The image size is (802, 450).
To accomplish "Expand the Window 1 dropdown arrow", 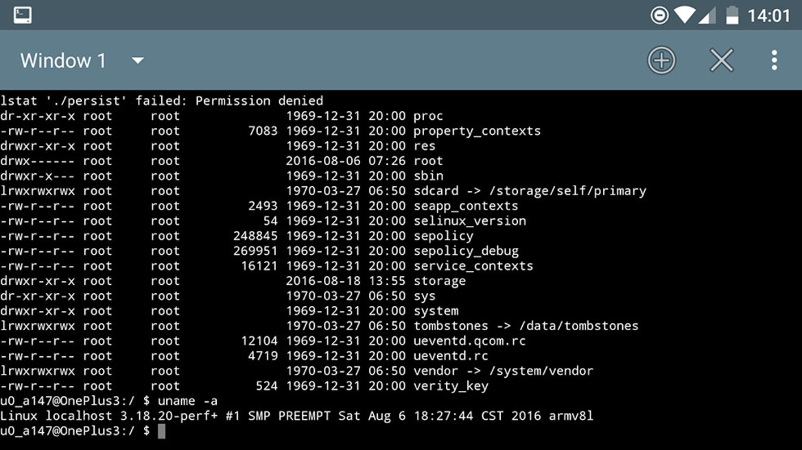I will (138, 61).
